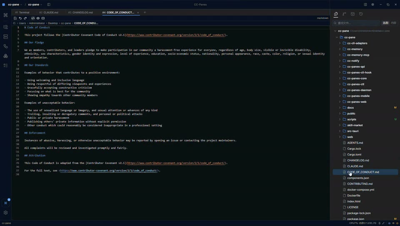Open settings gear in title bar

tap(372, 4)
